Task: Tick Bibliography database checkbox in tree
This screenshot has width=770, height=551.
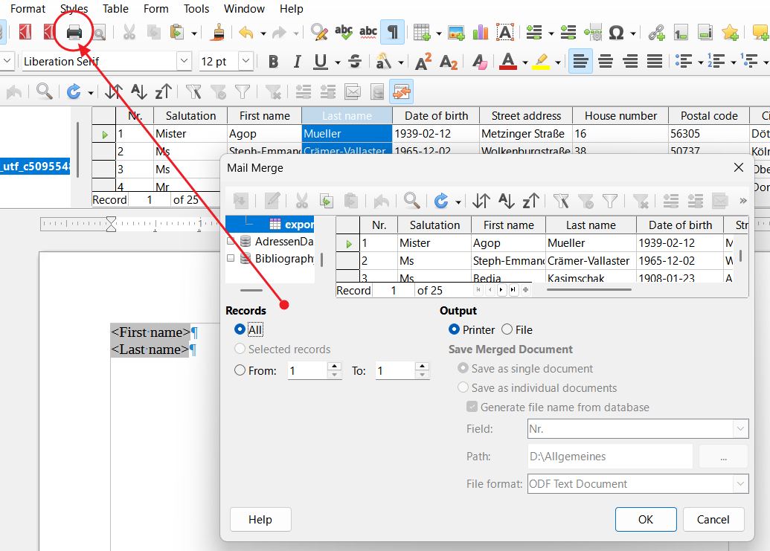Action: (231, 258)
